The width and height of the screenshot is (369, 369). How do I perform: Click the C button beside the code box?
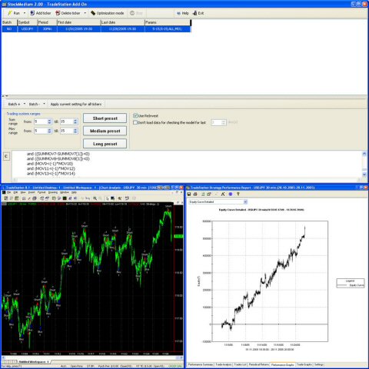(x=6, y=156)
